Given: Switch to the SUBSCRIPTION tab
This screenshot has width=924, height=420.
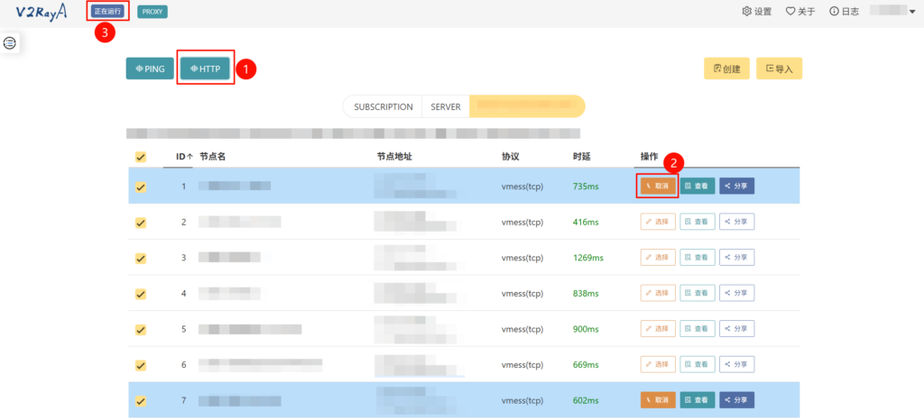Looking at the screenshot, I should coord(383,106).
